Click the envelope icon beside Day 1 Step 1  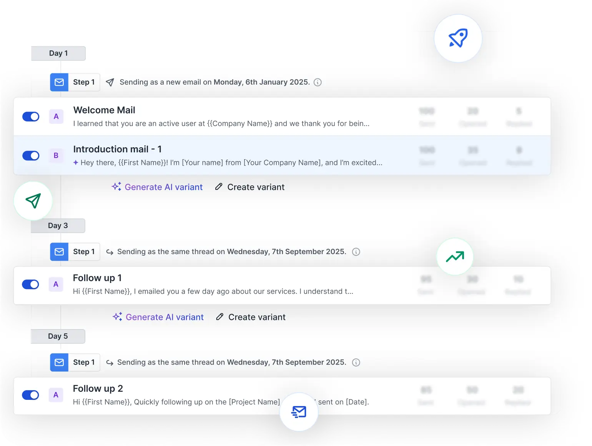point(59,82)
